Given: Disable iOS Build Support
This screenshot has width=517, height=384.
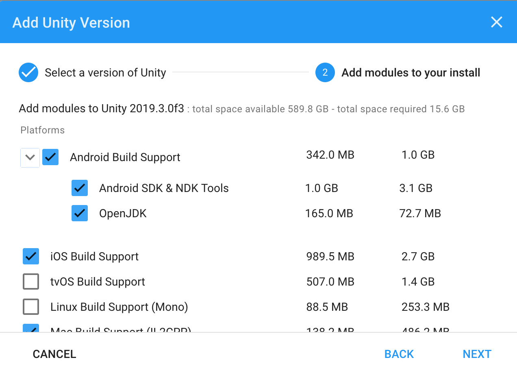Looking at the screenshot, I should tap(31, 256).
